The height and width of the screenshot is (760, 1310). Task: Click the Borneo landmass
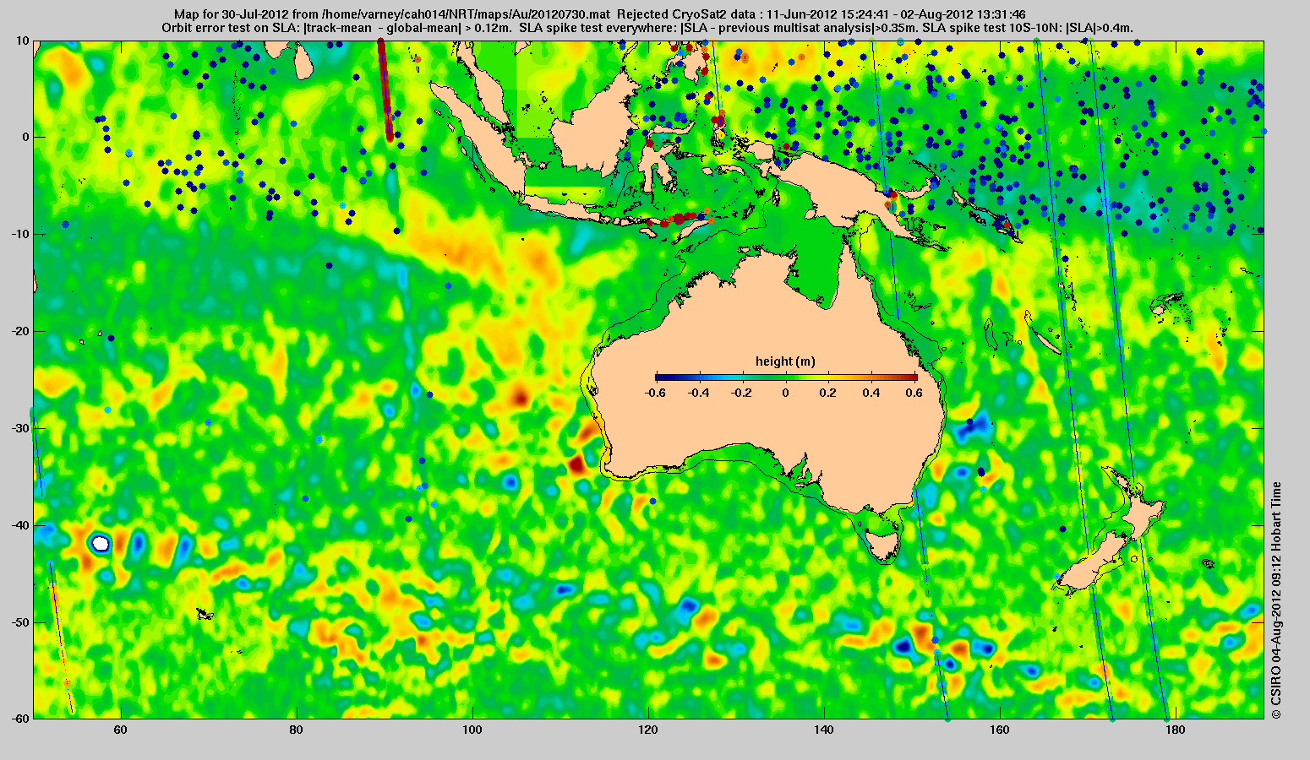coord(596,125)
